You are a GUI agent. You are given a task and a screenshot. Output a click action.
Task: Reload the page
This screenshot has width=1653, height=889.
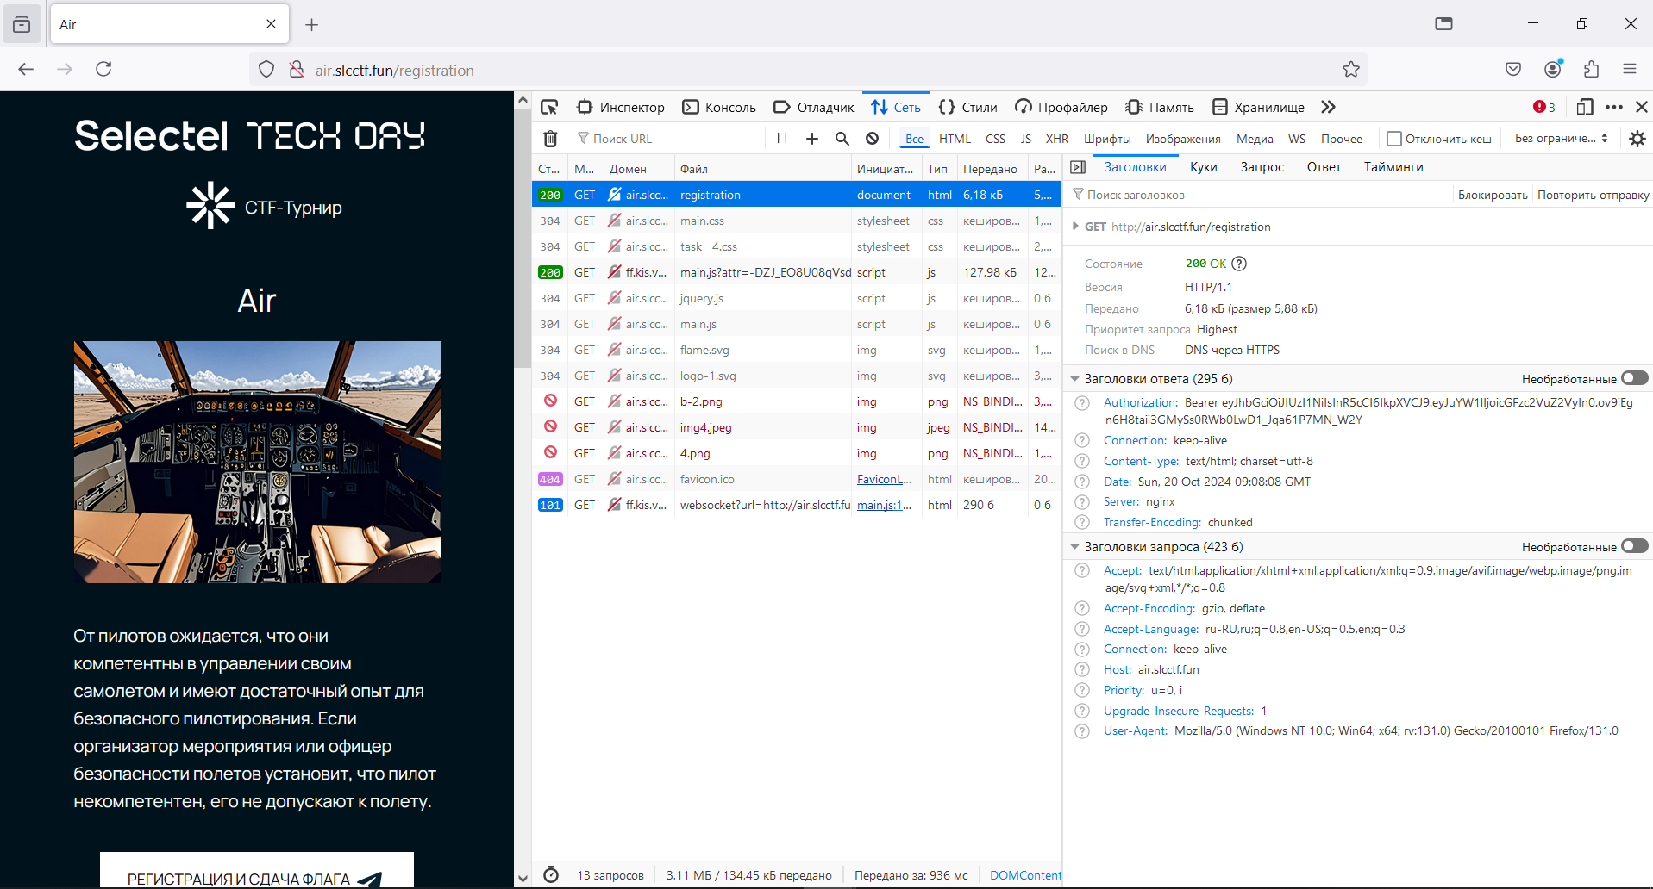(103, 69)
